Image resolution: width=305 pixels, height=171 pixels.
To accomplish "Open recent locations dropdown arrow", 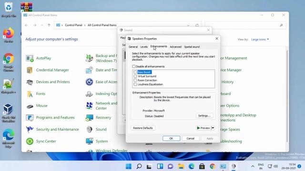I will [x=42, y=25].
